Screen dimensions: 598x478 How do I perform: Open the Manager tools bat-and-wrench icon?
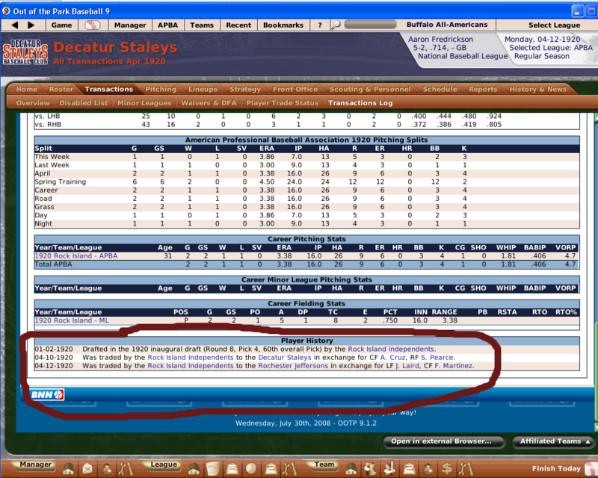tap(126, 468)
